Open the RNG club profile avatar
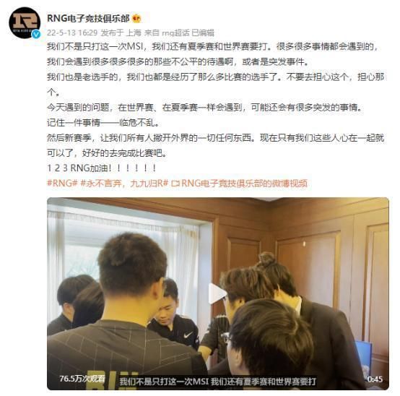 [x=25, y=22]
